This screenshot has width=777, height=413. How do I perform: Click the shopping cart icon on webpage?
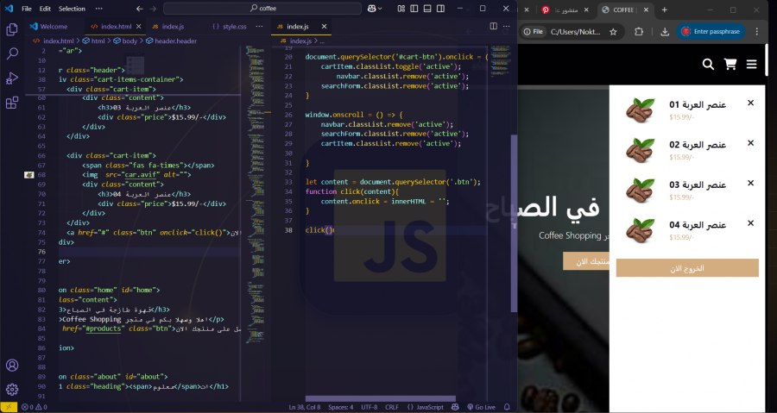tap(730, 65)
